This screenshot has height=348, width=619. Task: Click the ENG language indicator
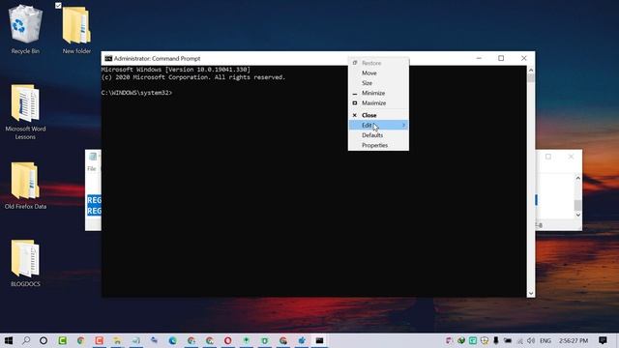pos(545,340)
